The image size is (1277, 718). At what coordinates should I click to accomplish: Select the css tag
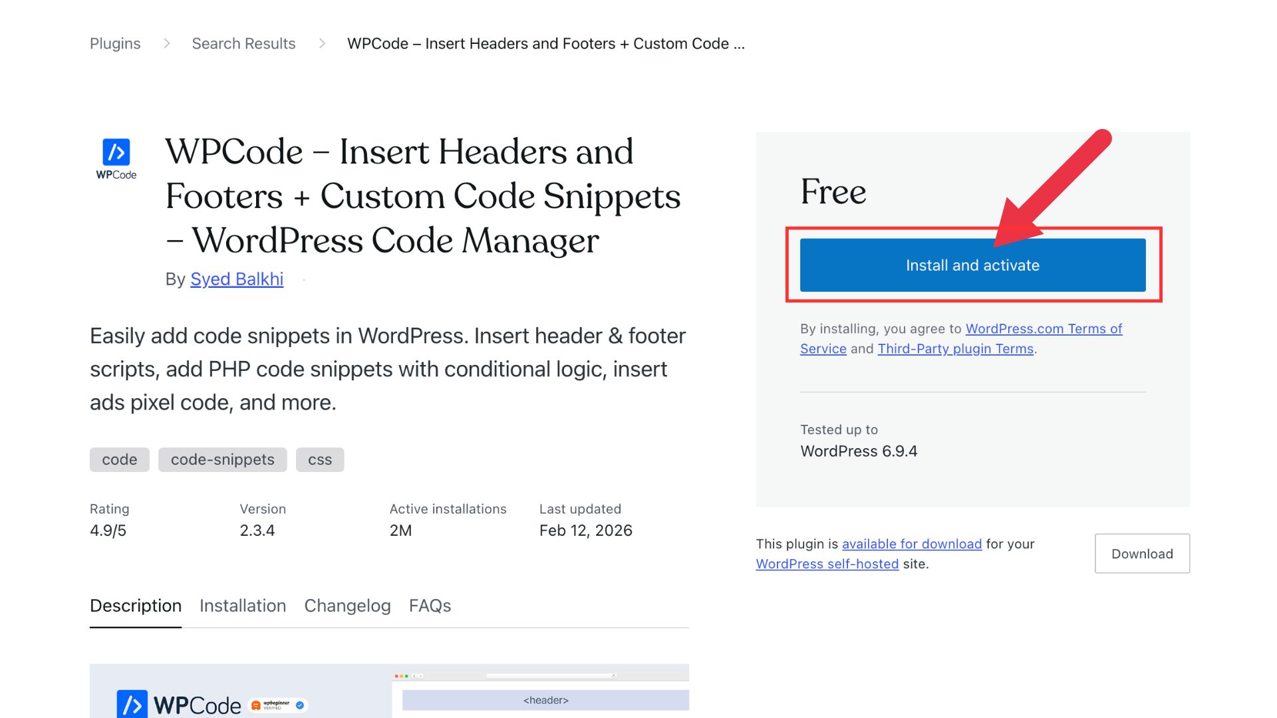pos(320,459)
